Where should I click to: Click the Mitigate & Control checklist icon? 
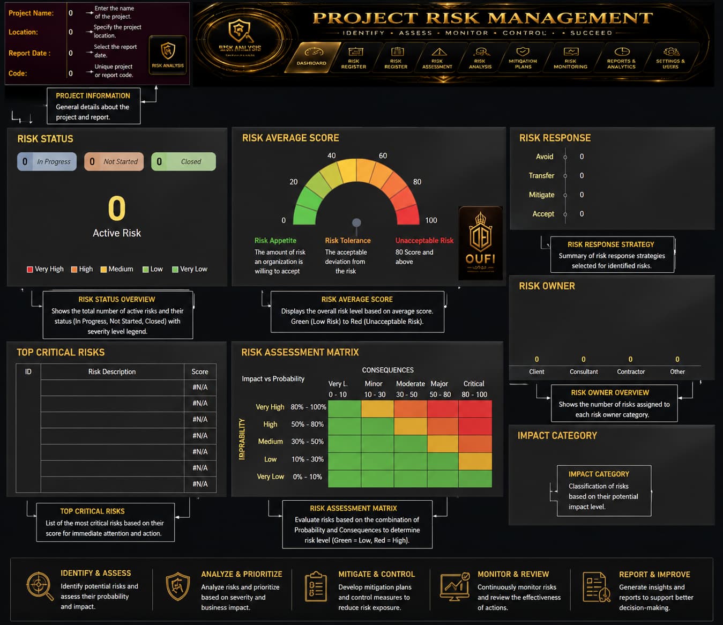(x=316, y=586)
